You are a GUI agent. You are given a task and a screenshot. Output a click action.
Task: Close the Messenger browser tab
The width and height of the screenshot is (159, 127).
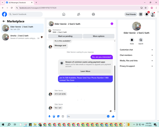tap(32, 3)
